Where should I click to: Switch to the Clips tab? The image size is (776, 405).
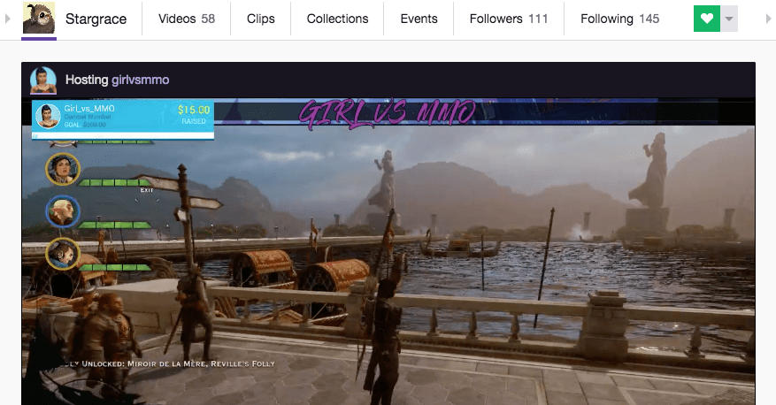point(261,19)
